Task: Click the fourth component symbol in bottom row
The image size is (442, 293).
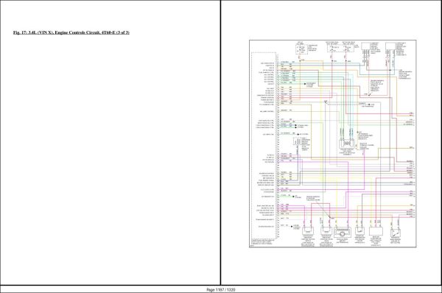Action: click(x=359, y=230)
